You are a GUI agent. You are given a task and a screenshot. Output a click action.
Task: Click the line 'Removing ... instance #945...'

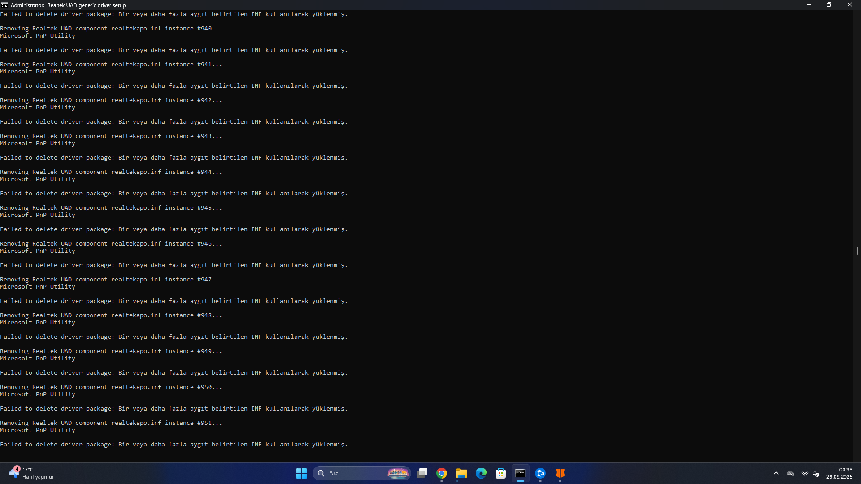coord(111,207)
